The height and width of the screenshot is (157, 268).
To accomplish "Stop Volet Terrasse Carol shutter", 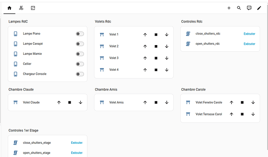I will point(242,114).
